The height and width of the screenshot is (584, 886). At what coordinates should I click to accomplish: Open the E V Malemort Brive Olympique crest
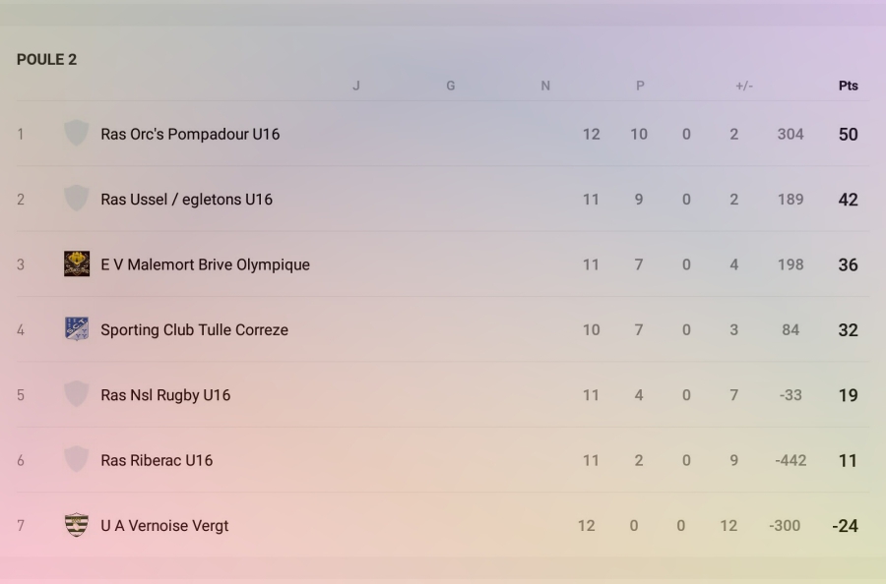point(76,263)
